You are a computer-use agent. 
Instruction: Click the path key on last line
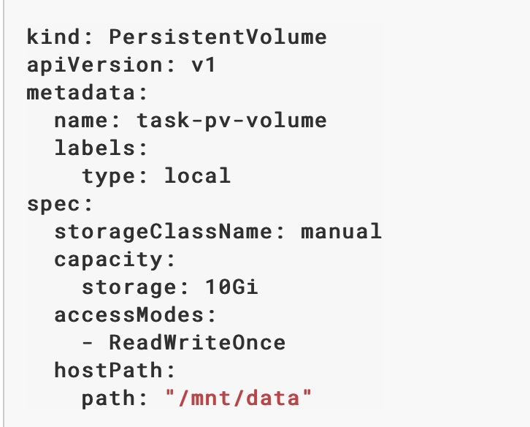(x=109, y=398)
